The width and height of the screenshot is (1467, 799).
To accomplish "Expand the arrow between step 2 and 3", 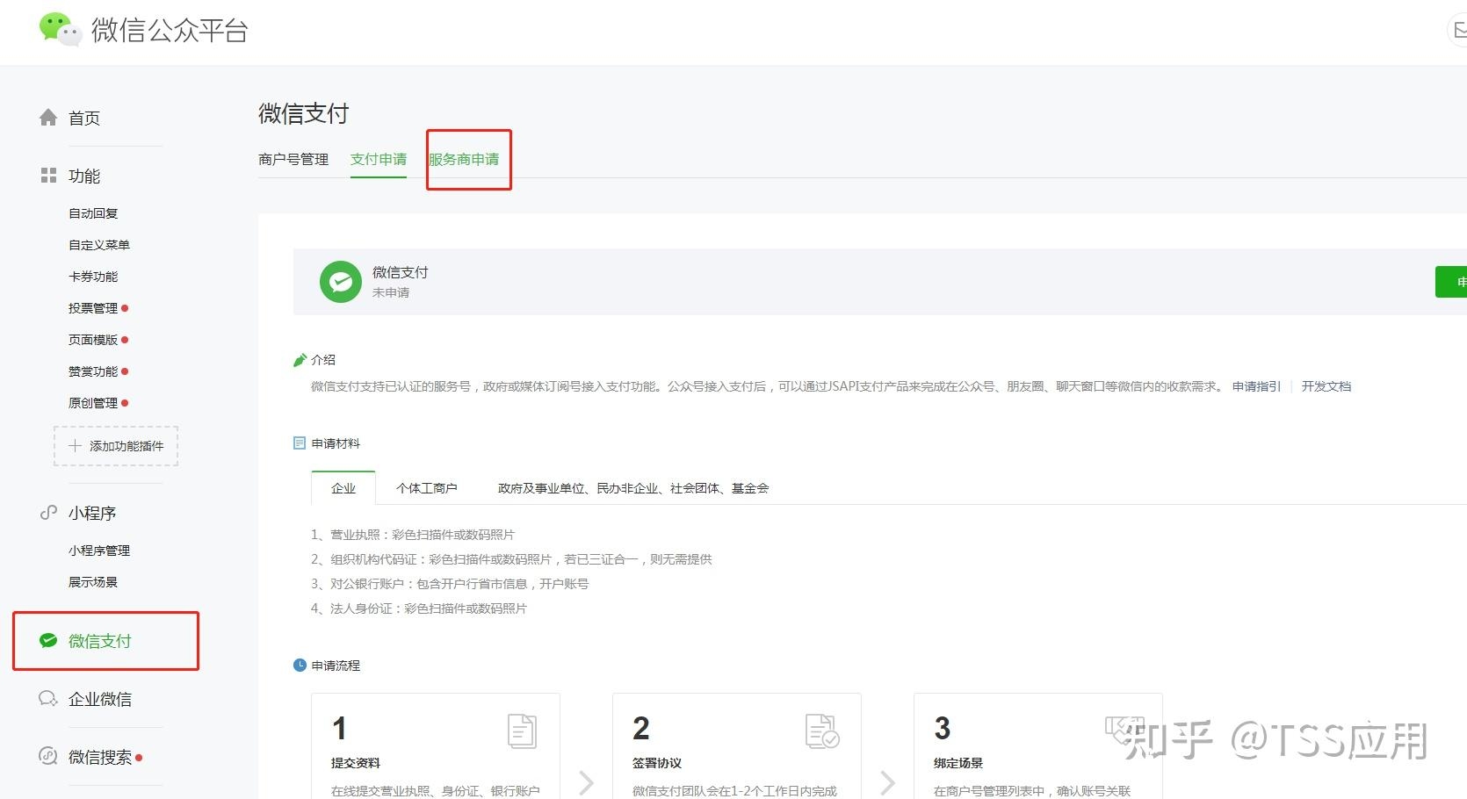I will tap(887, 782).
